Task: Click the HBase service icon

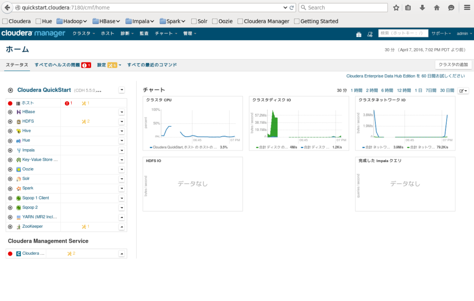Action: point(19,112)
